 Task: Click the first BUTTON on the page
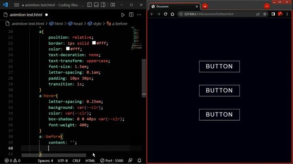[x=219, y=67]
